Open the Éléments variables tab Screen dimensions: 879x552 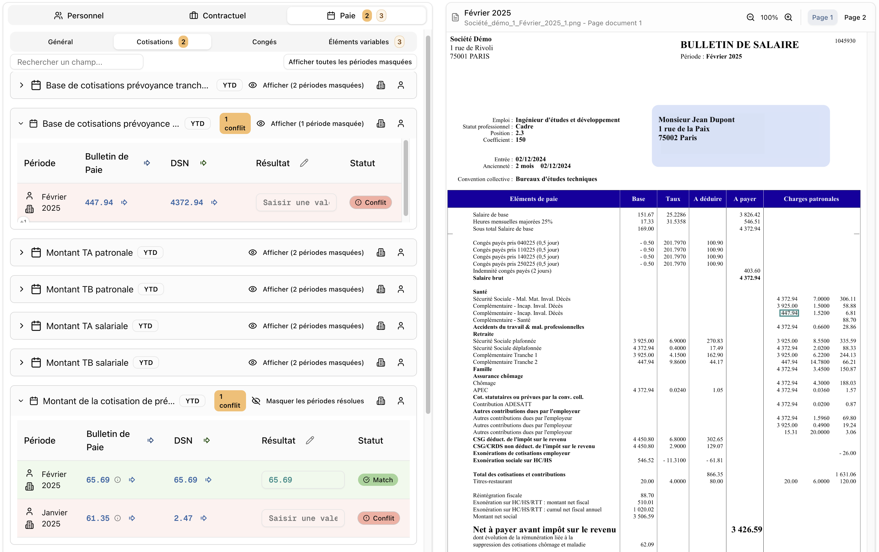359,42
